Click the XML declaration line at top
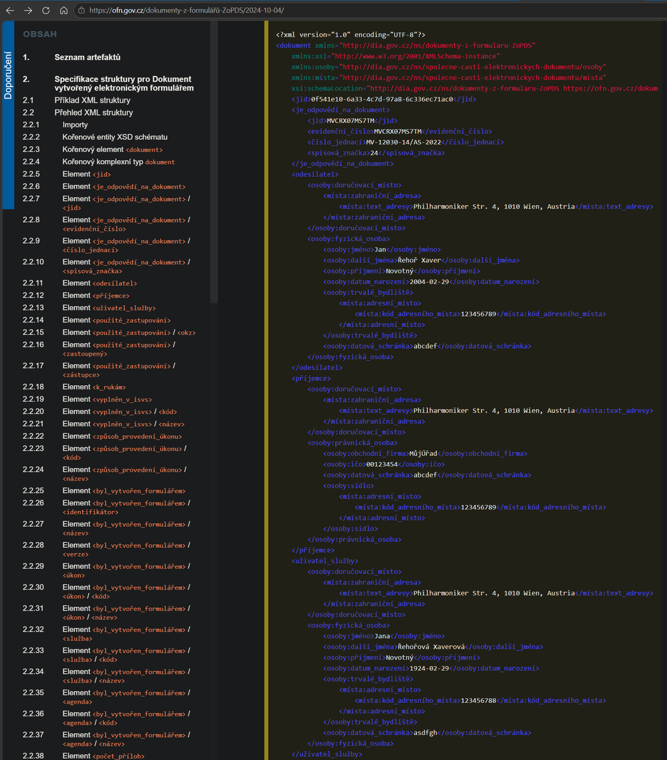Image resolution: width=667 pixels, height=760 pixels. pos(351,35)
